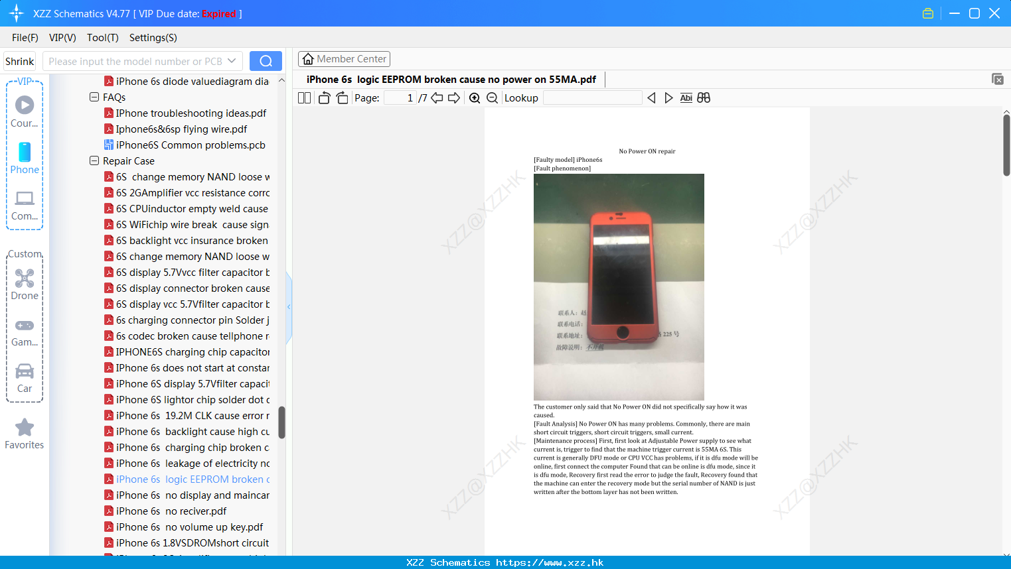Toggle whole-word match Abi icon
Image resolution: width=1011 pixels, height=569 pixels.
click(x=686, y=98)
